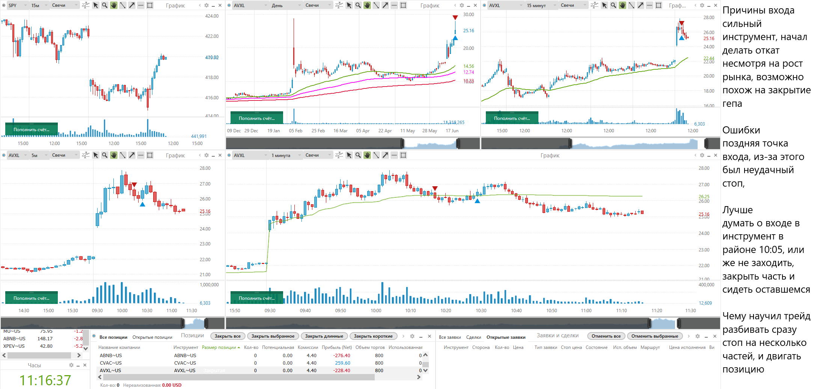Pick trend line tool on AVXL День chart

(x=376, y=5)
